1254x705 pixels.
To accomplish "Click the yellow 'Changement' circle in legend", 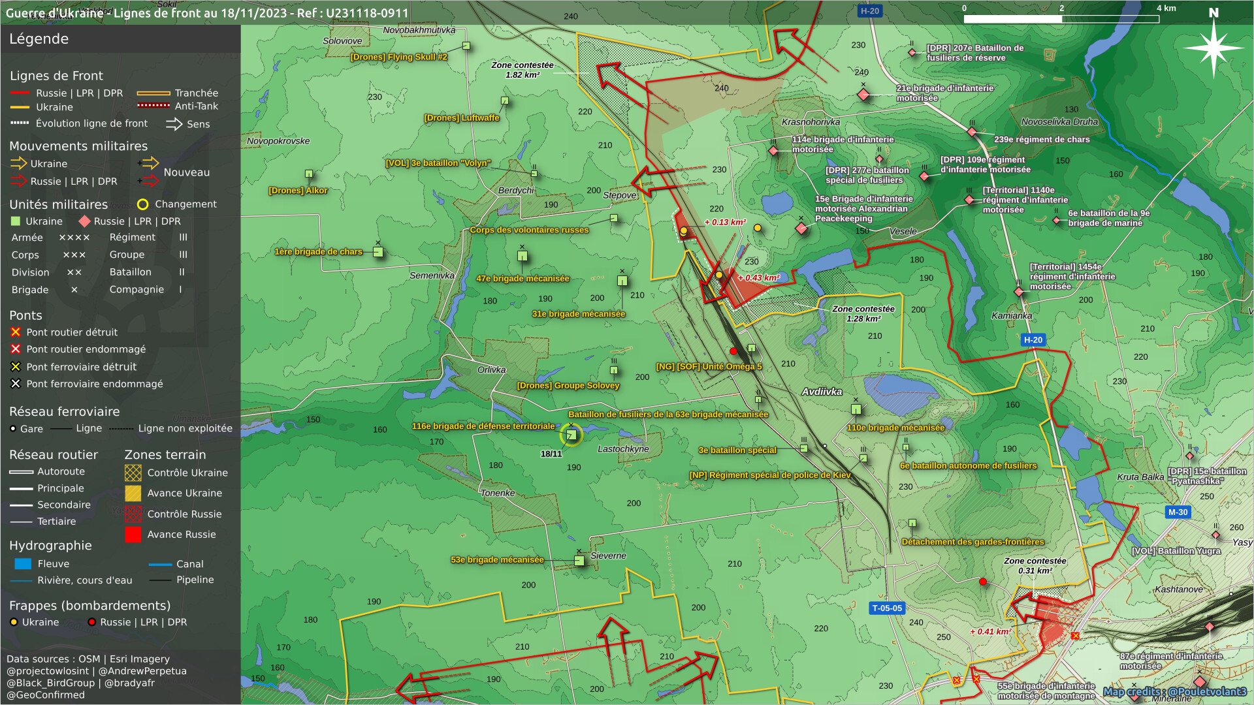I will 142,204.
